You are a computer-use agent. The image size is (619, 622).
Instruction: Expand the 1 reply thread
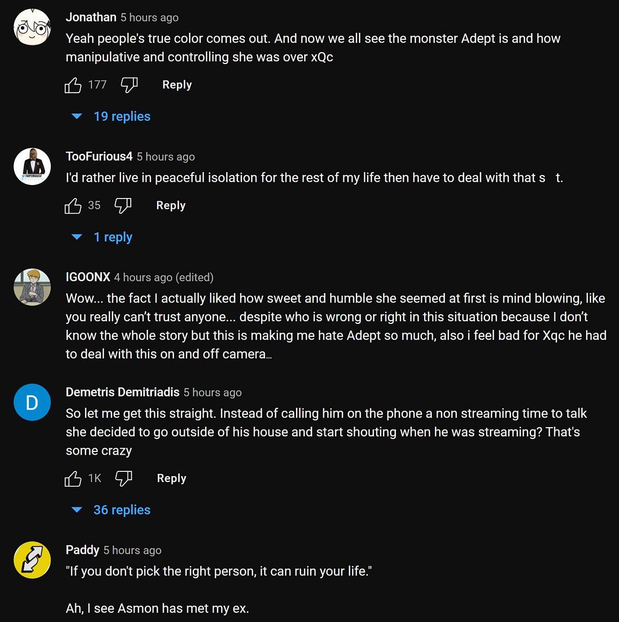(x=112, y=237)
